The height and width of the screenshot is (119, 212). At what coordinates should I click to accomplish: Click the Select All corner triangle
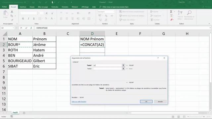coord(5,34)
